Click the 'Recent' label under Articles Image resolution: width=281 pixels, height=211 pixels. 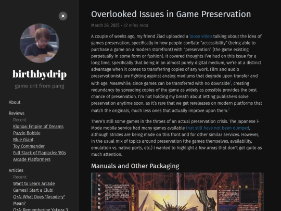click(x=20, y=177)
